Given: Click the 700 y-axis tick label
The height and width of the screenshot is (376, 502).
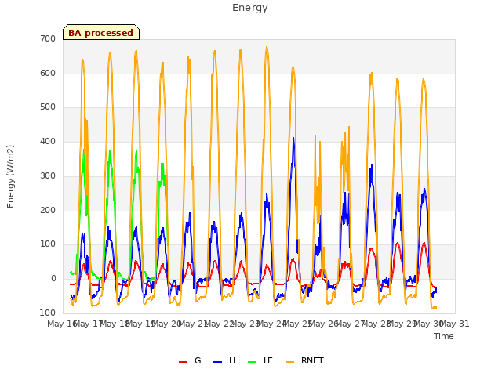Looking at the screenshot, I should pos(48,38).
